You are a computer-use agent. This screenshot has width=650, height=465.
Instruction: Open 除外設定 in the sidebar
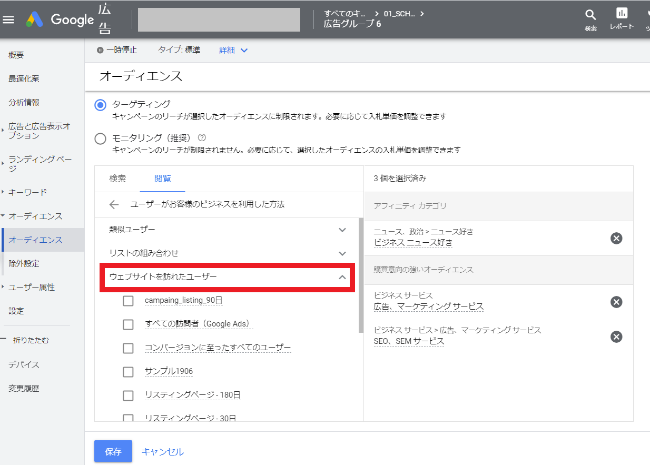click(x=24, y=263)
